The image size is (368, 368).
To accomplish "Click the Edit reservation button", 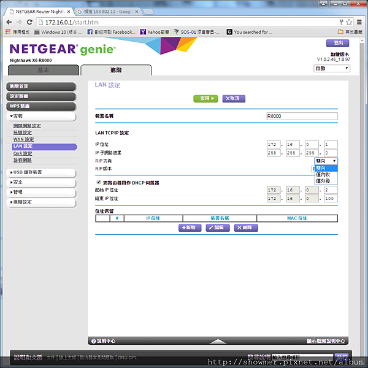I will coord(218,228).
